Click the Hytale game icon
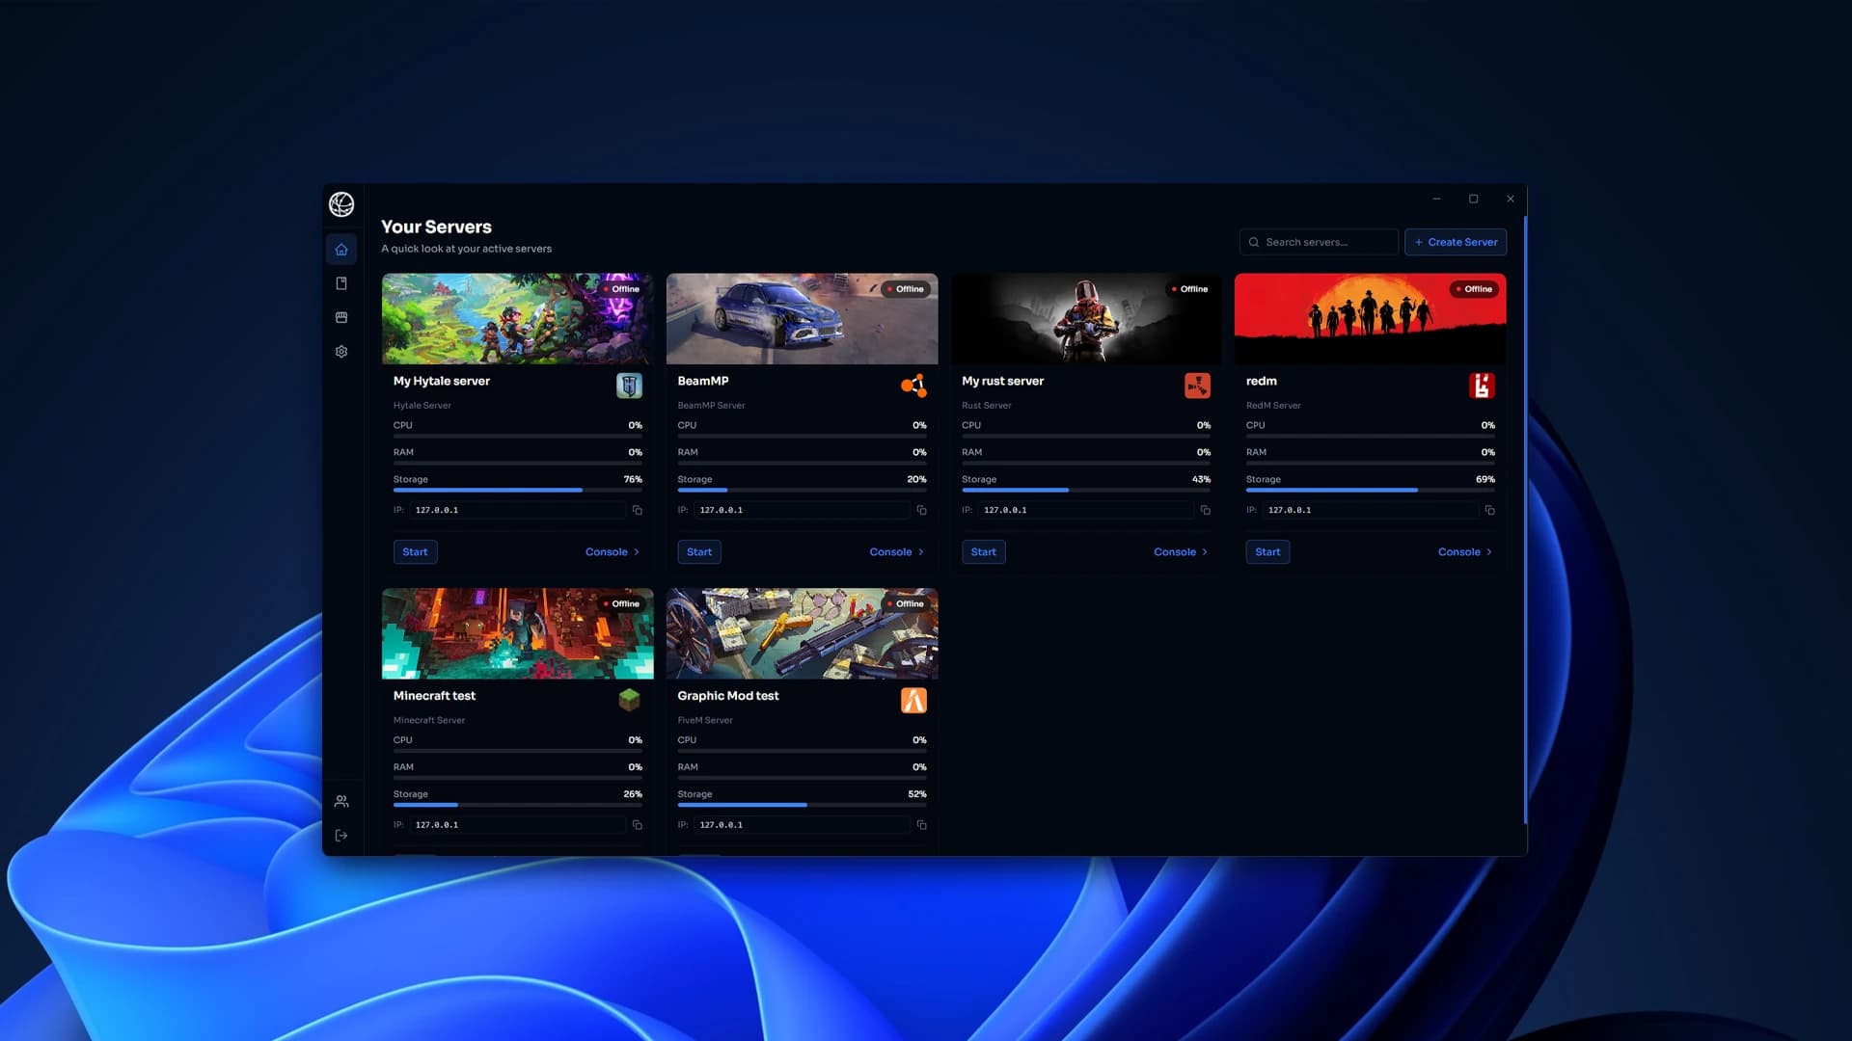Image resolution: width=1852 pixels, height=1041 pixels. click(x=629, y=386)
